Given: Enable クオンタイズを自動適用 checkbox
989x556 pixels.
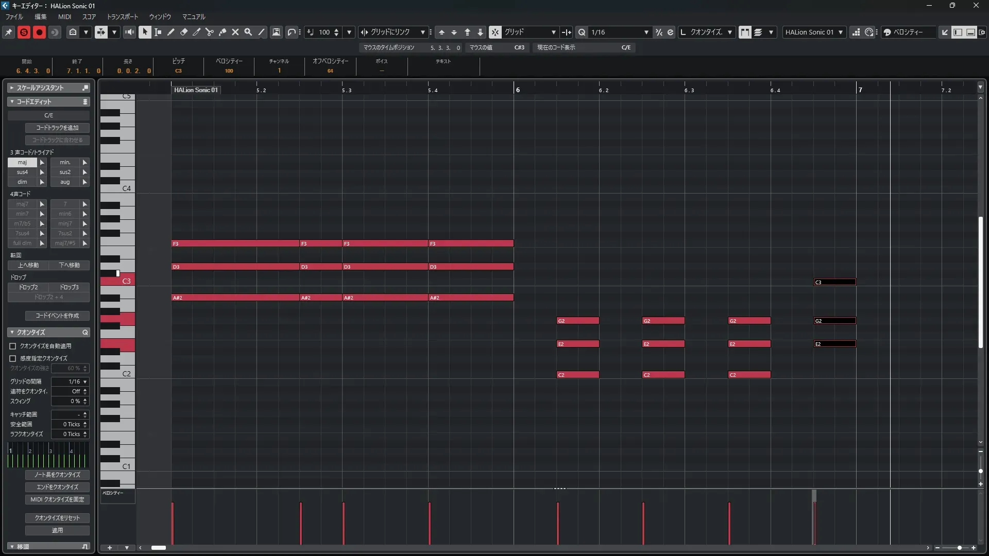Looking at the screenshot, I should [x=13, y=346].
